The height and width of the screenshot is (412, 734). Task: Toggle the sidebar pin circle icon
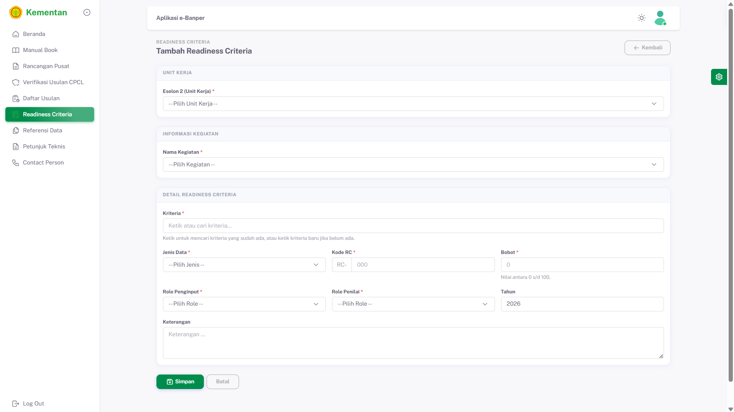click(87, 13)
